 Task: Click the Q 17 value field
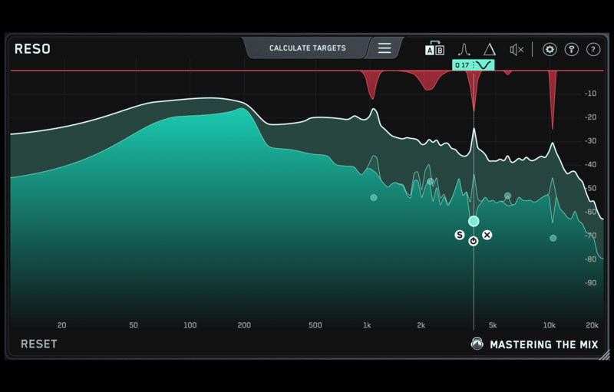coord(462,65)
